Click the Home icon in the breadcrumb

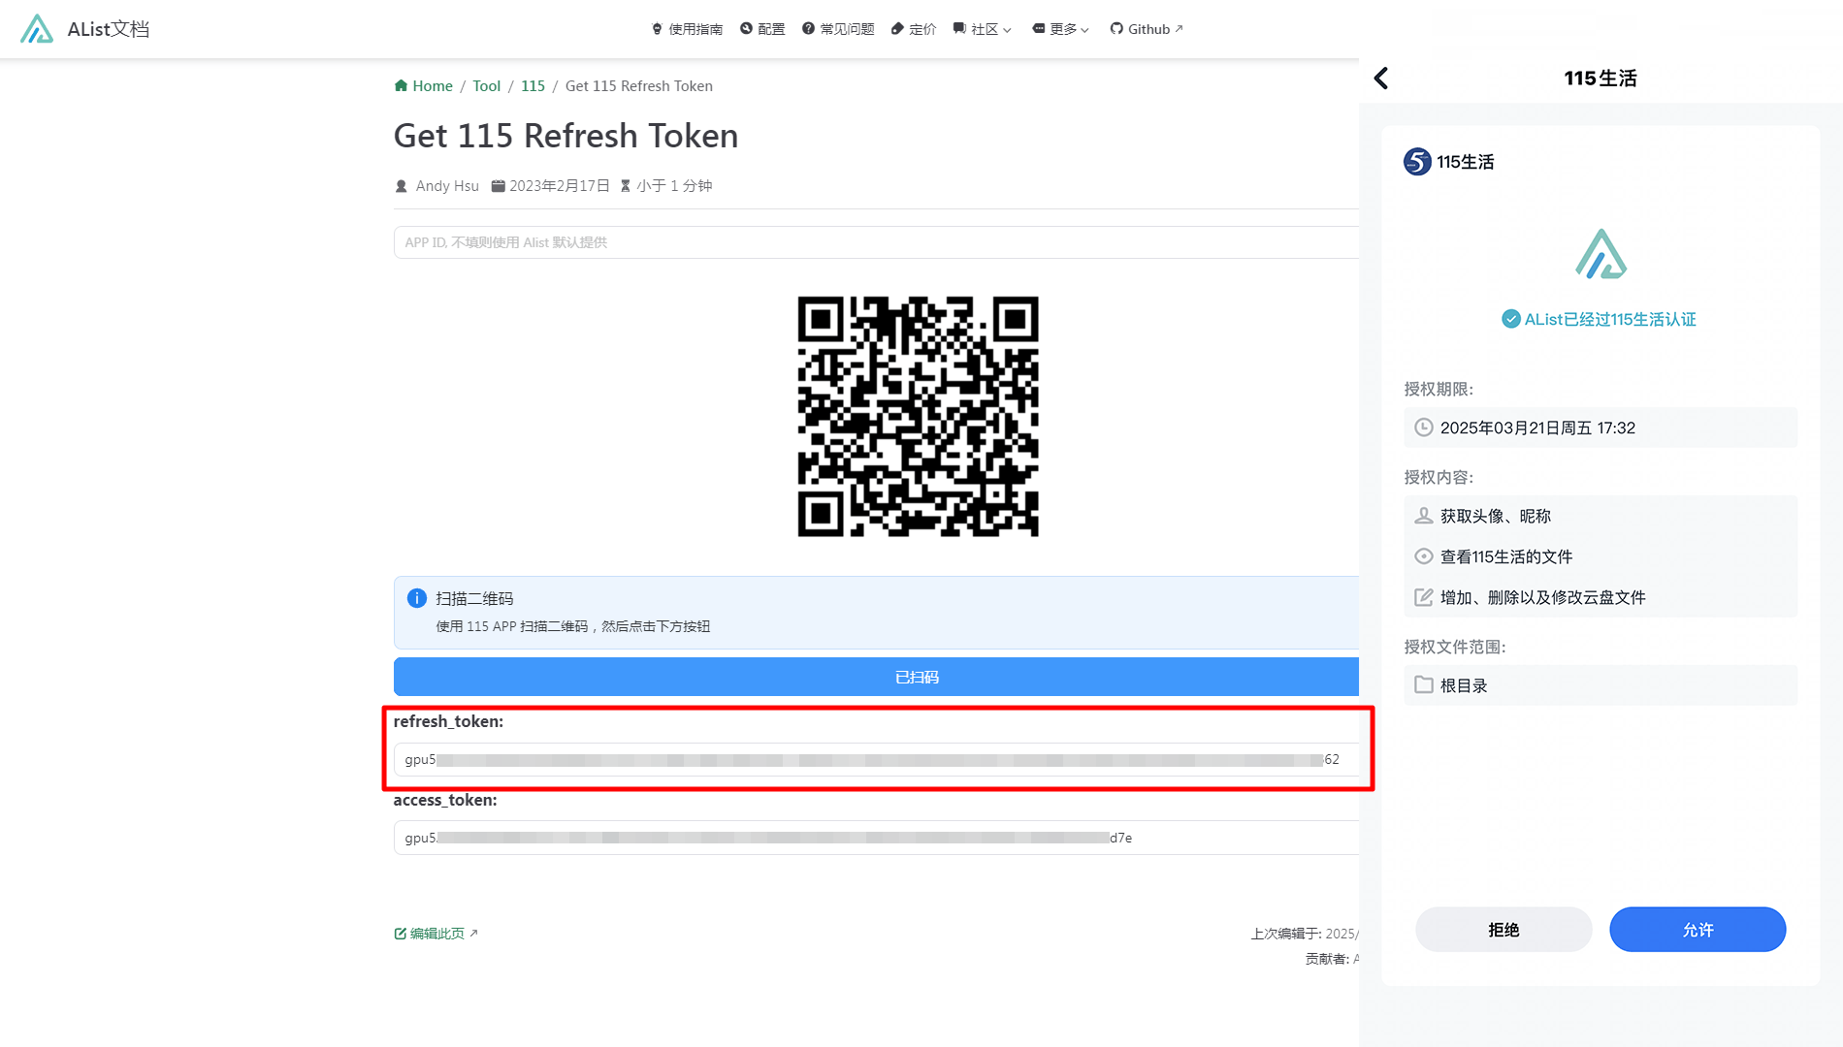(x=401, y=86)
